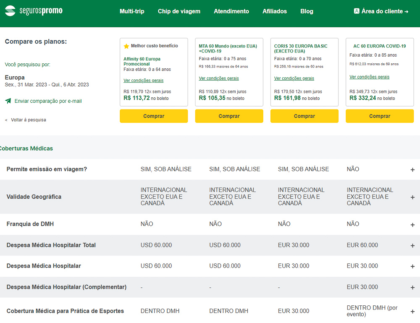420x323 pixels.
Task: View general conditions for CORIS 30 EUROPA
Action: click(294, 78)
